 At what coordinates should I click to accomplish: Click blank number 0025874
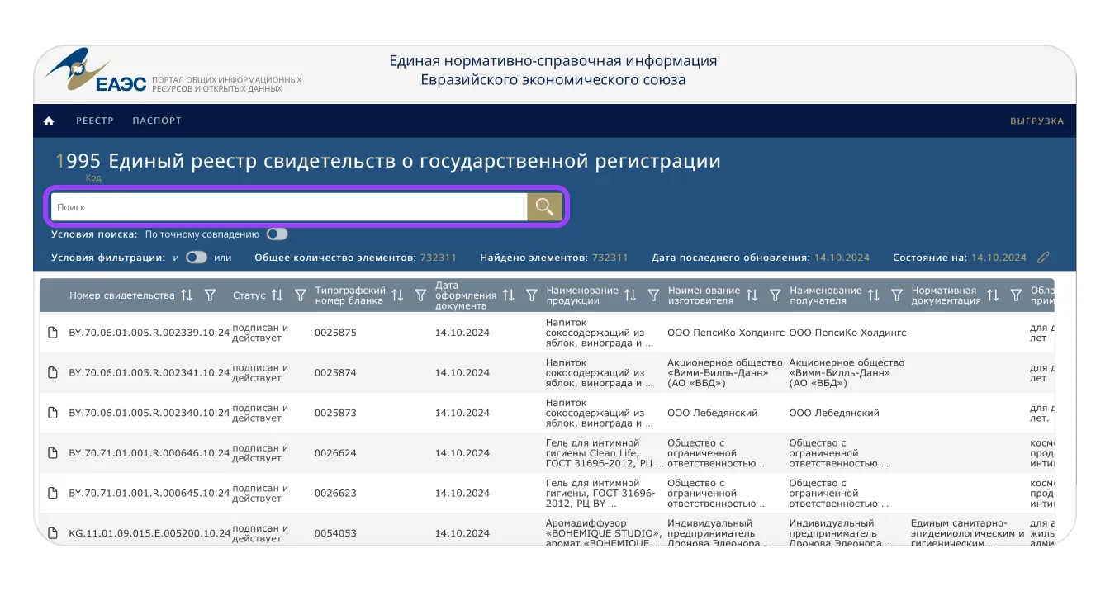[335, 373]
